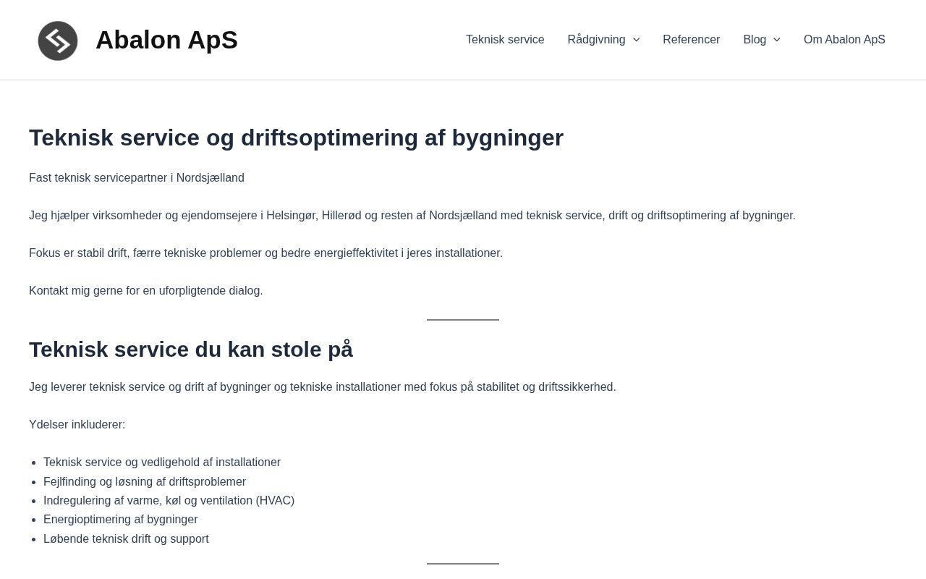Click the heading Teknisk service og driftsoptimering af bygninger

[x=296, y=138]
